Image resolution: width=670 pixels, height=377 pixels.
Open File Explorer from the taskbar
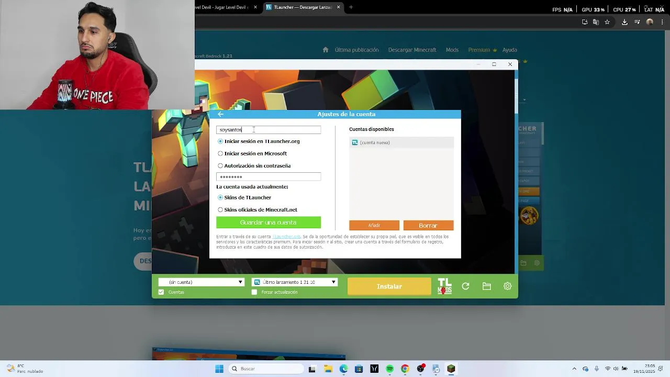pyautogui.click(x=328, y=369)
